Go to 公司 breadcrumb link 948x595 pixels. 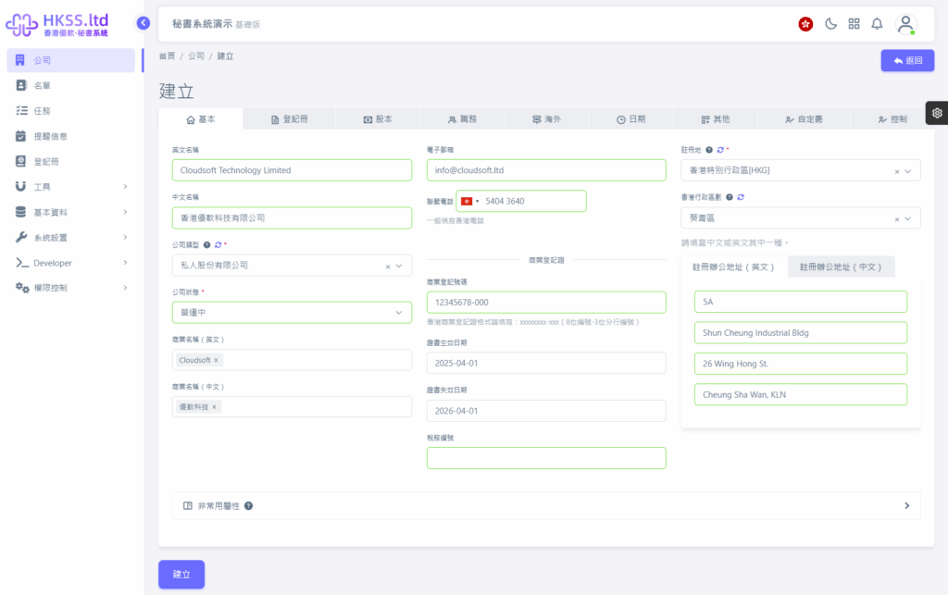196,56
